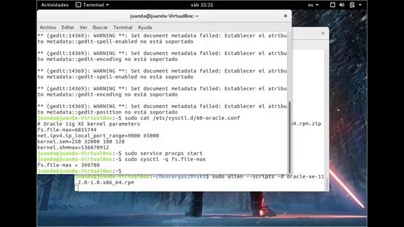Close the juanda@juanda-VirtualBox terminal window
The image size is (404, 227).
point(285,16)
